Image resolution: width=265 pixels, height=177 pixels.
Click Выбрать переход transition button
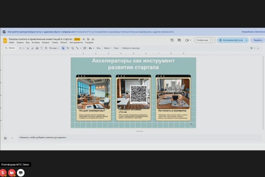tap(131, 48)
